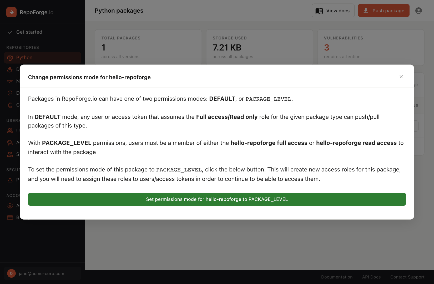Click the Vulnerabilities count 3

pyautogui.click(x=326, y=48)
